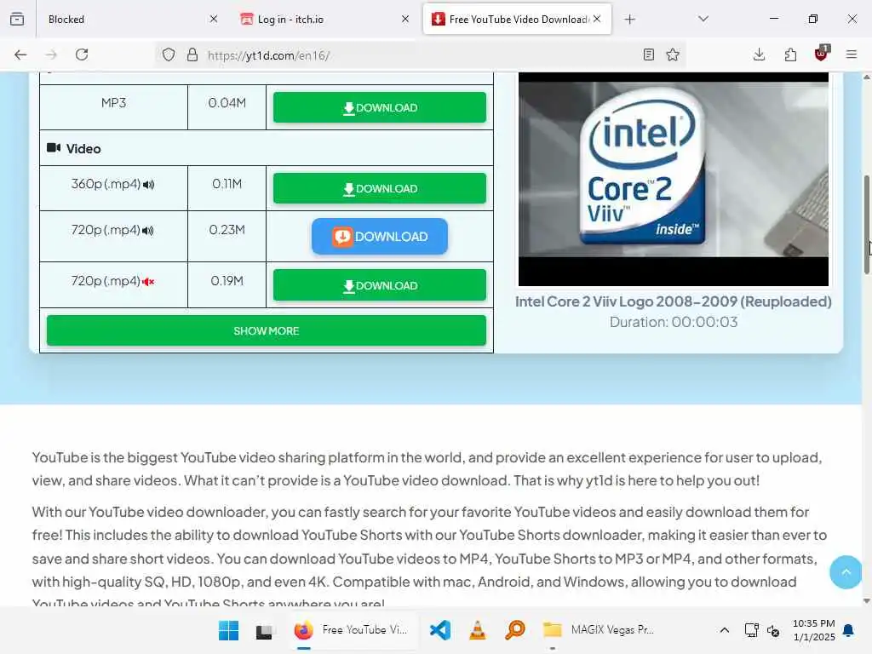This screenshot has width=872, height=654.
Task: Download the muted 720p 0.19M video
Action: click(x=380, y=285)
